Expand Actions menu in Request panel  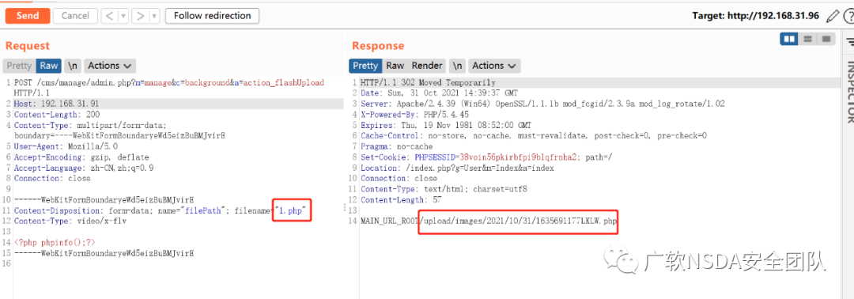109,66
